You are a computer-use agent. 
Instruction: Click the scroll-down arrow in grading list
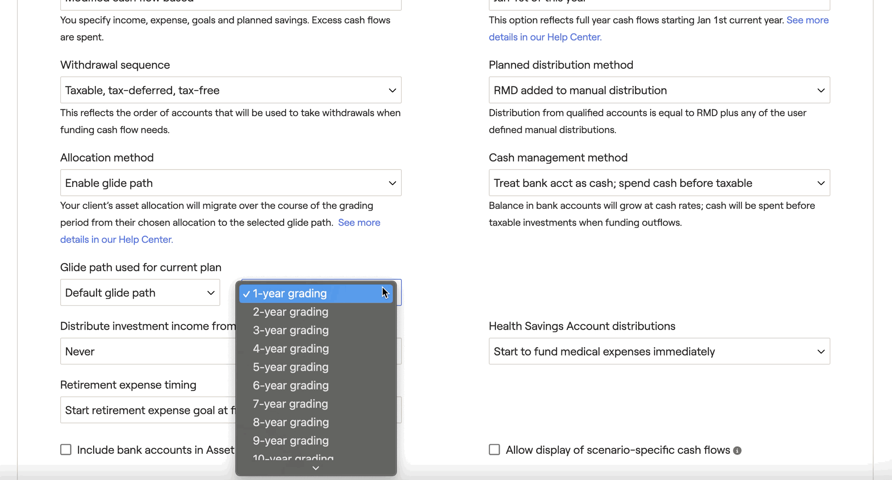point(316,468)
